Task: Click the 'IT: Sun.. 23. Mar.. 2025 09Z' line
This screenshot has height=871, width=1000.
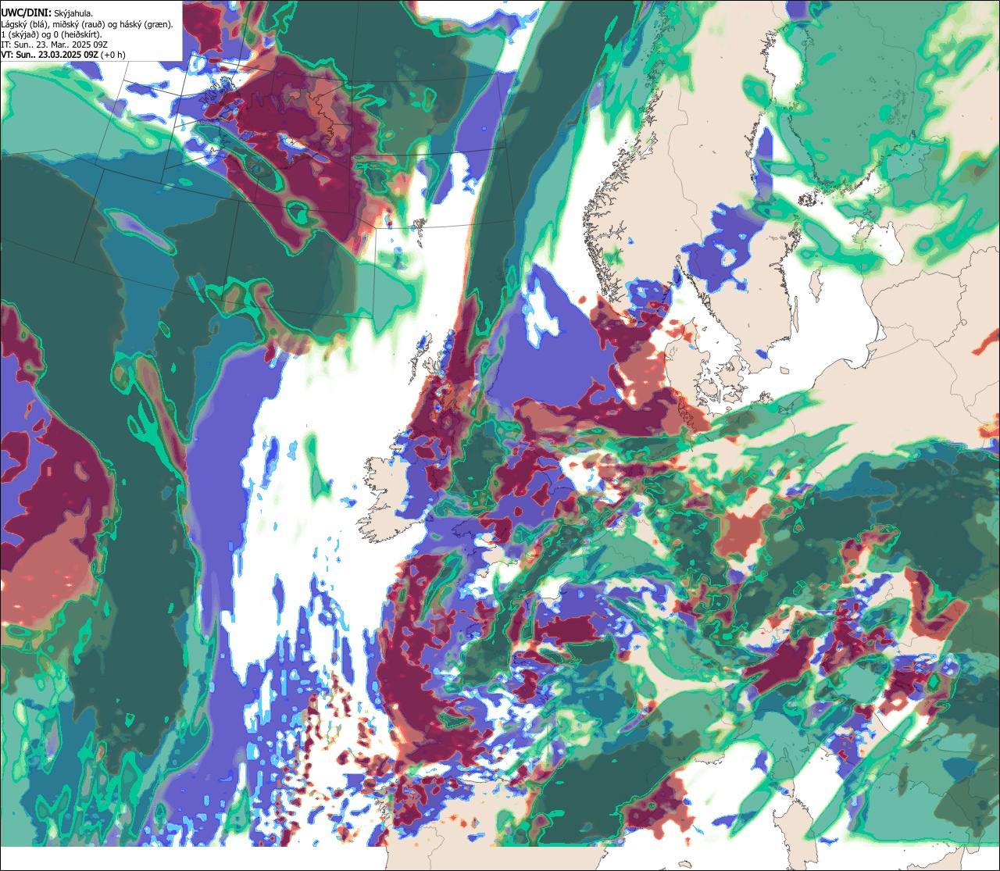Action: click(x=55, y=45)
